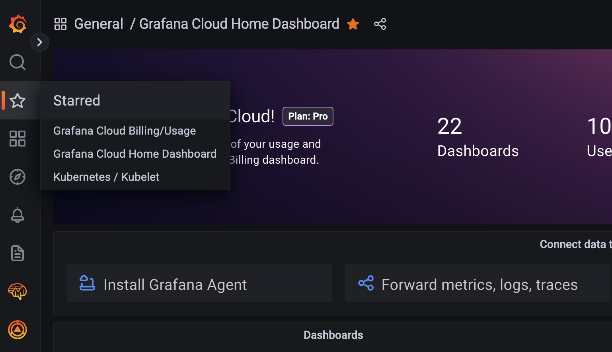Expand the sidebar with the chevron arrow
This screenshot has height=352, width=612.
point(40,42)
